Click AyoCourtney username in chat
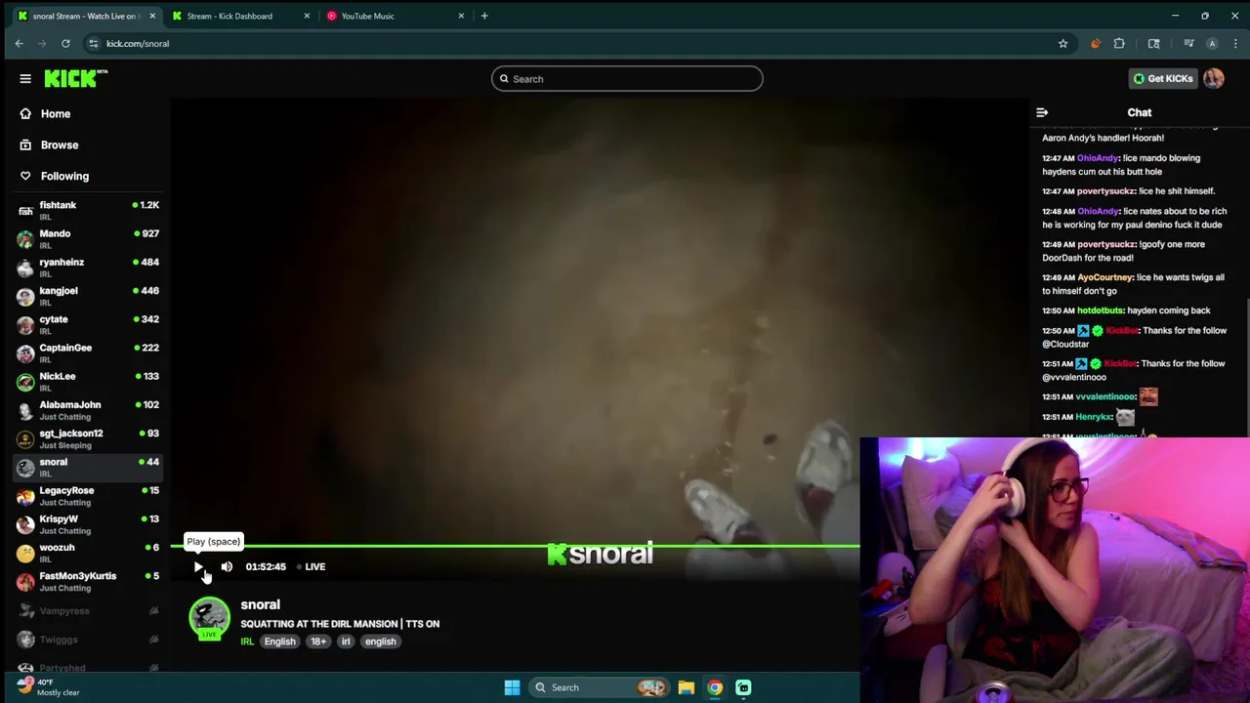The image size is (1250, 703). 1106,277
